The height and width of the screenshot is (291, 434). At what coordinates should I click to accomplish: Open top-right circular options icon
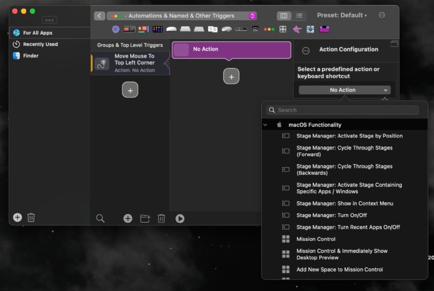(x=382, y=15)
